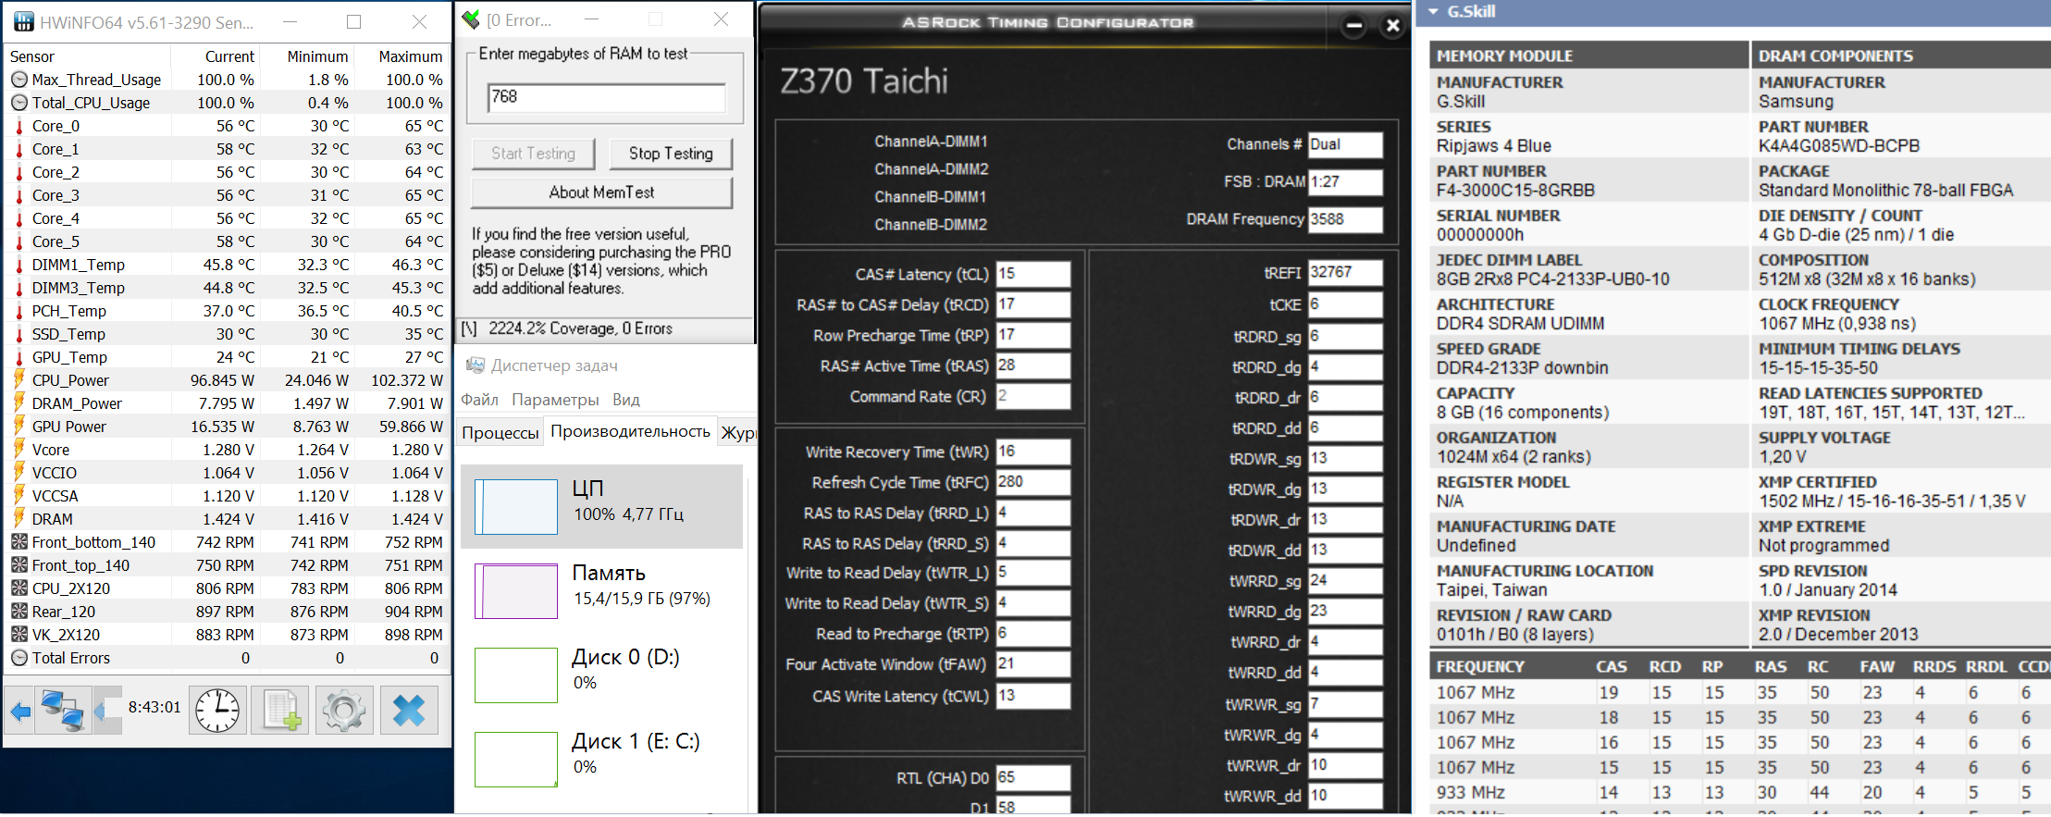Click the fan icon beside Rear_120
Image resolution: width=2051 pixels, height=817 pixels.
pyautogui.click(x=19, y=612)
